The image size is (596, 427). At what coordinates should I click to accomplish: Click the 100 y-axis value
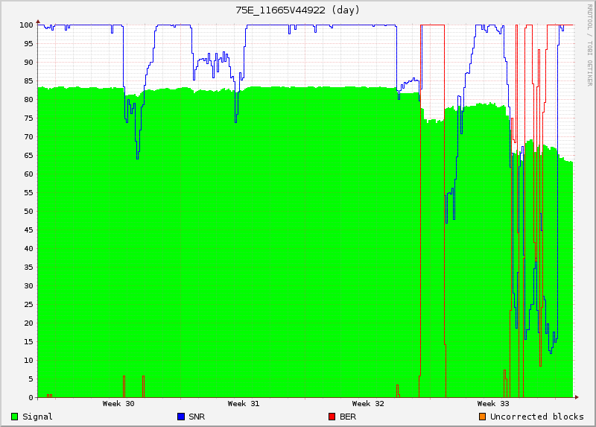click(26, 25)
